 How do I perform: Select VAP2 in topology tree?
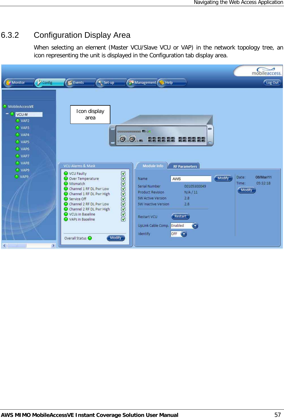25,121
